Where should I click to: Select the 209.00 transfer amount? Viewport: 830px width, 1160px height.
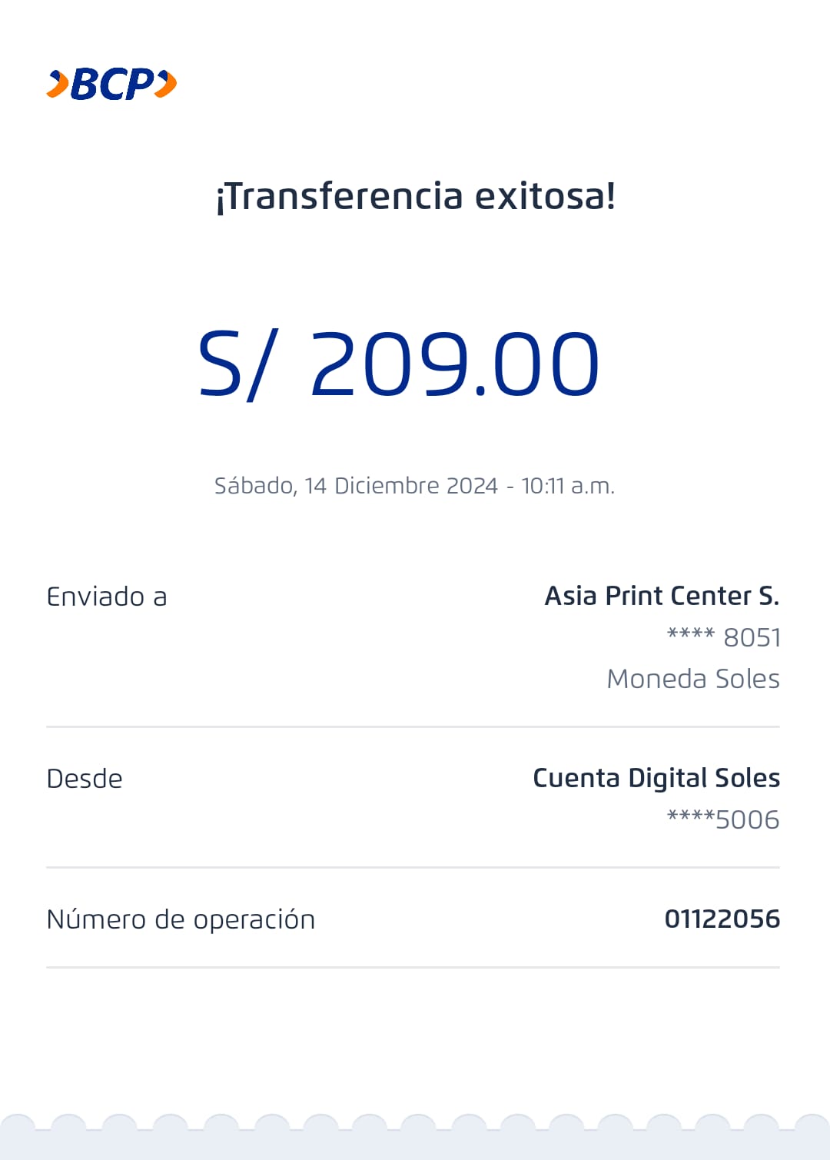pos(454,364)
